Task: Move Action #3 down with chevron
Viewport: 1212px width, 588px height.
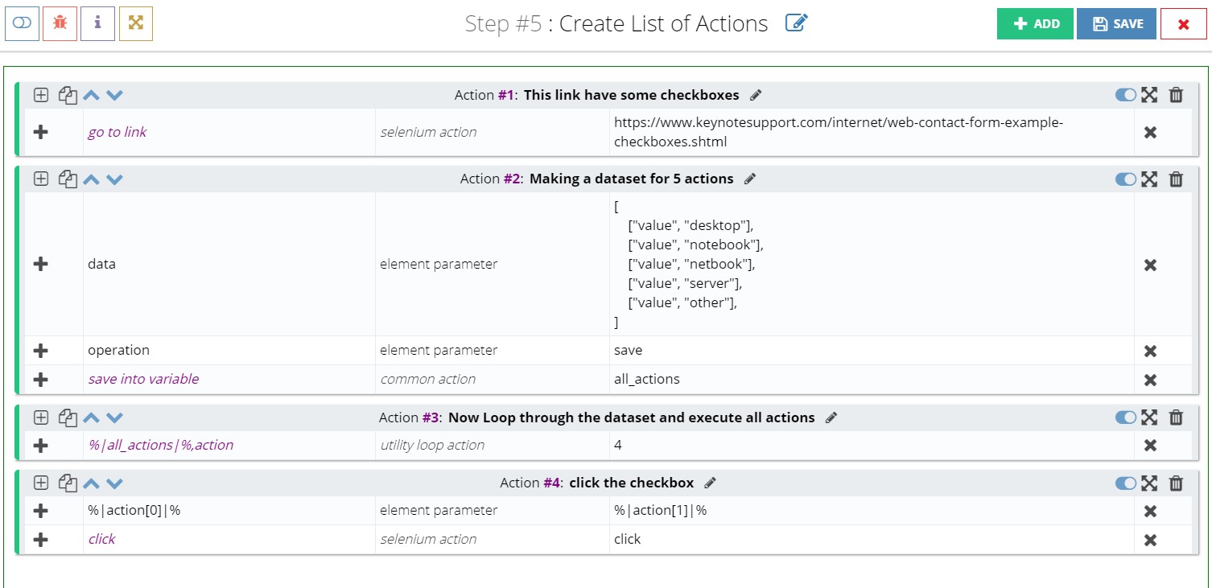Action: point(115,417)
